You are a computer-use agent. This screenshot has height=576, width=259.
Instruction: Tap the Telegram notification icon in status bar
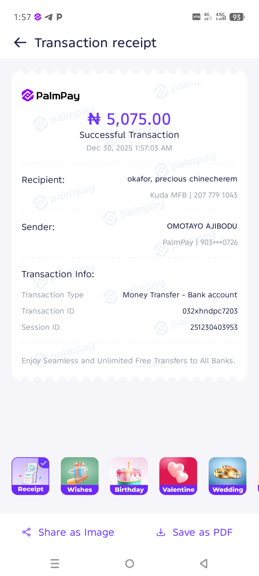pos(49,17)
